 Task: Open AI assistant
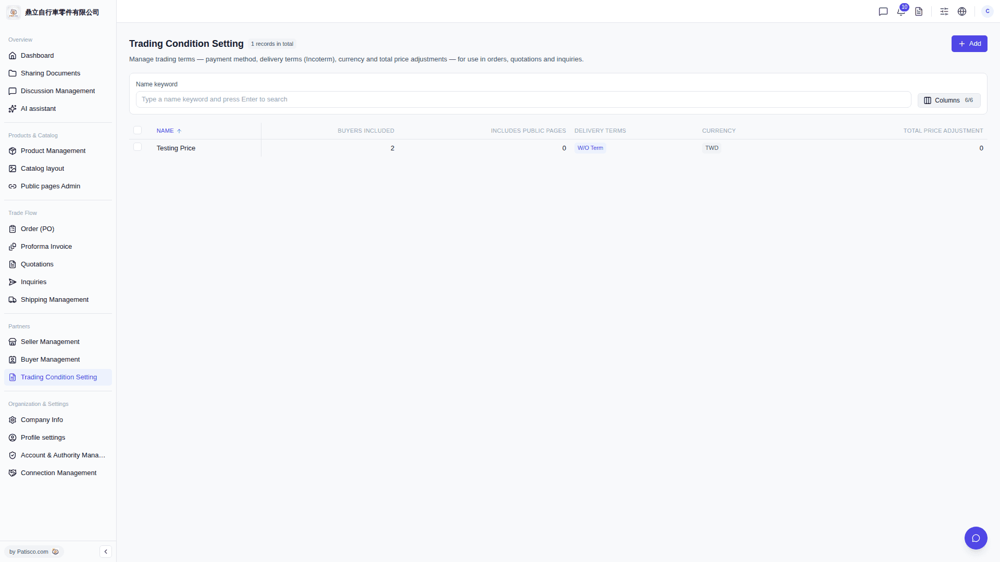58,109
